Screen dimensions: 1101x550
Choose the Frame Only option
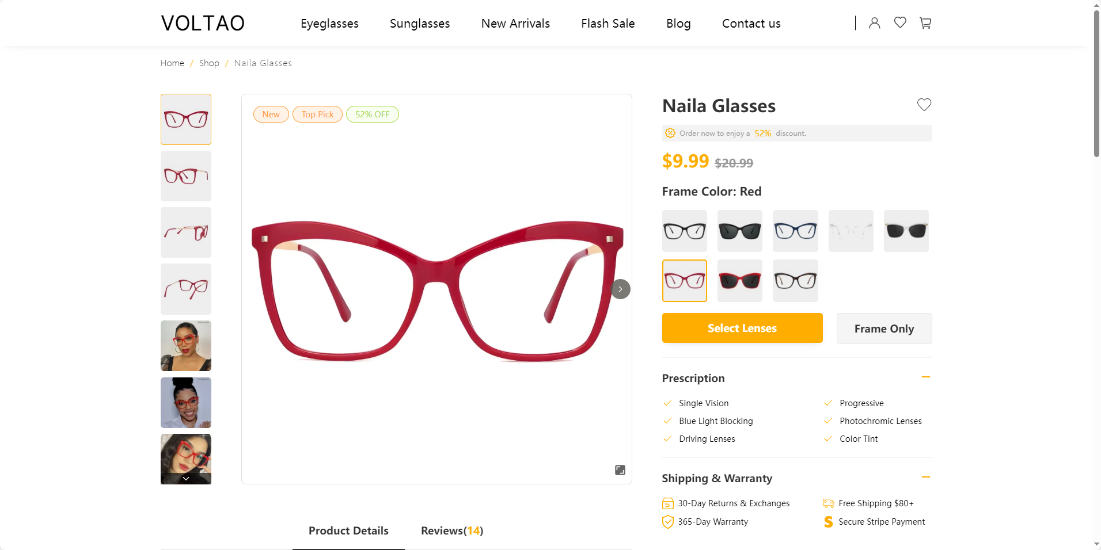884,329
